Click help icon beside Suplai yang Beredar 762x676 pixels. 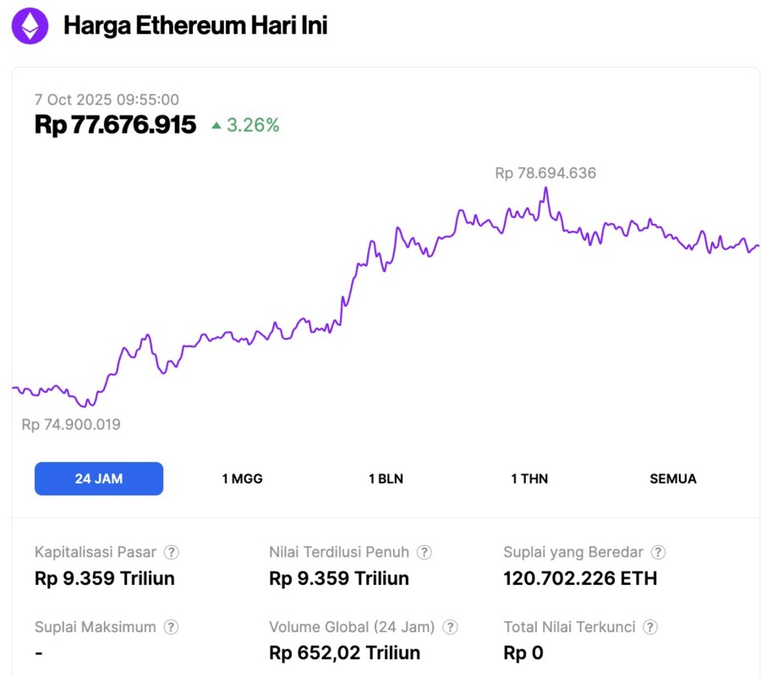[658, 553]
